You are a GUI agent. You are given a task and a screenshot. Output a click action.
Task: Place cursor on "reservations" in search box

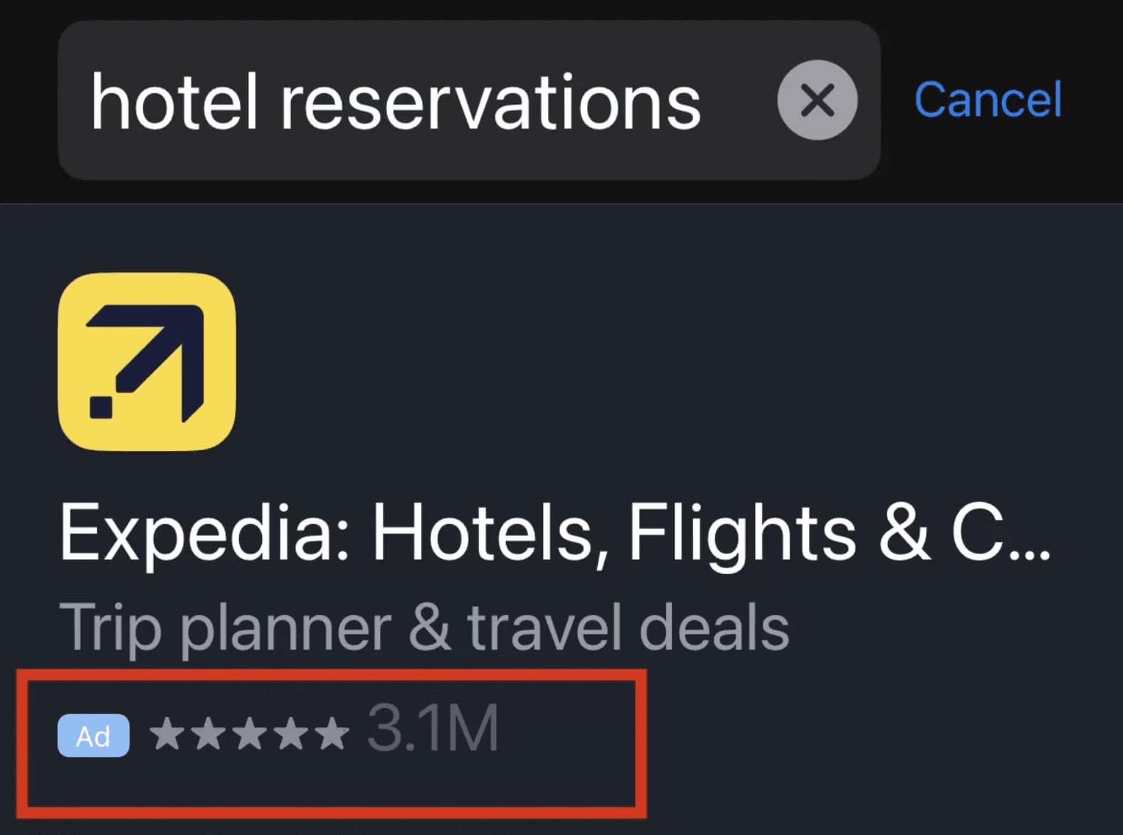point(490,104)
